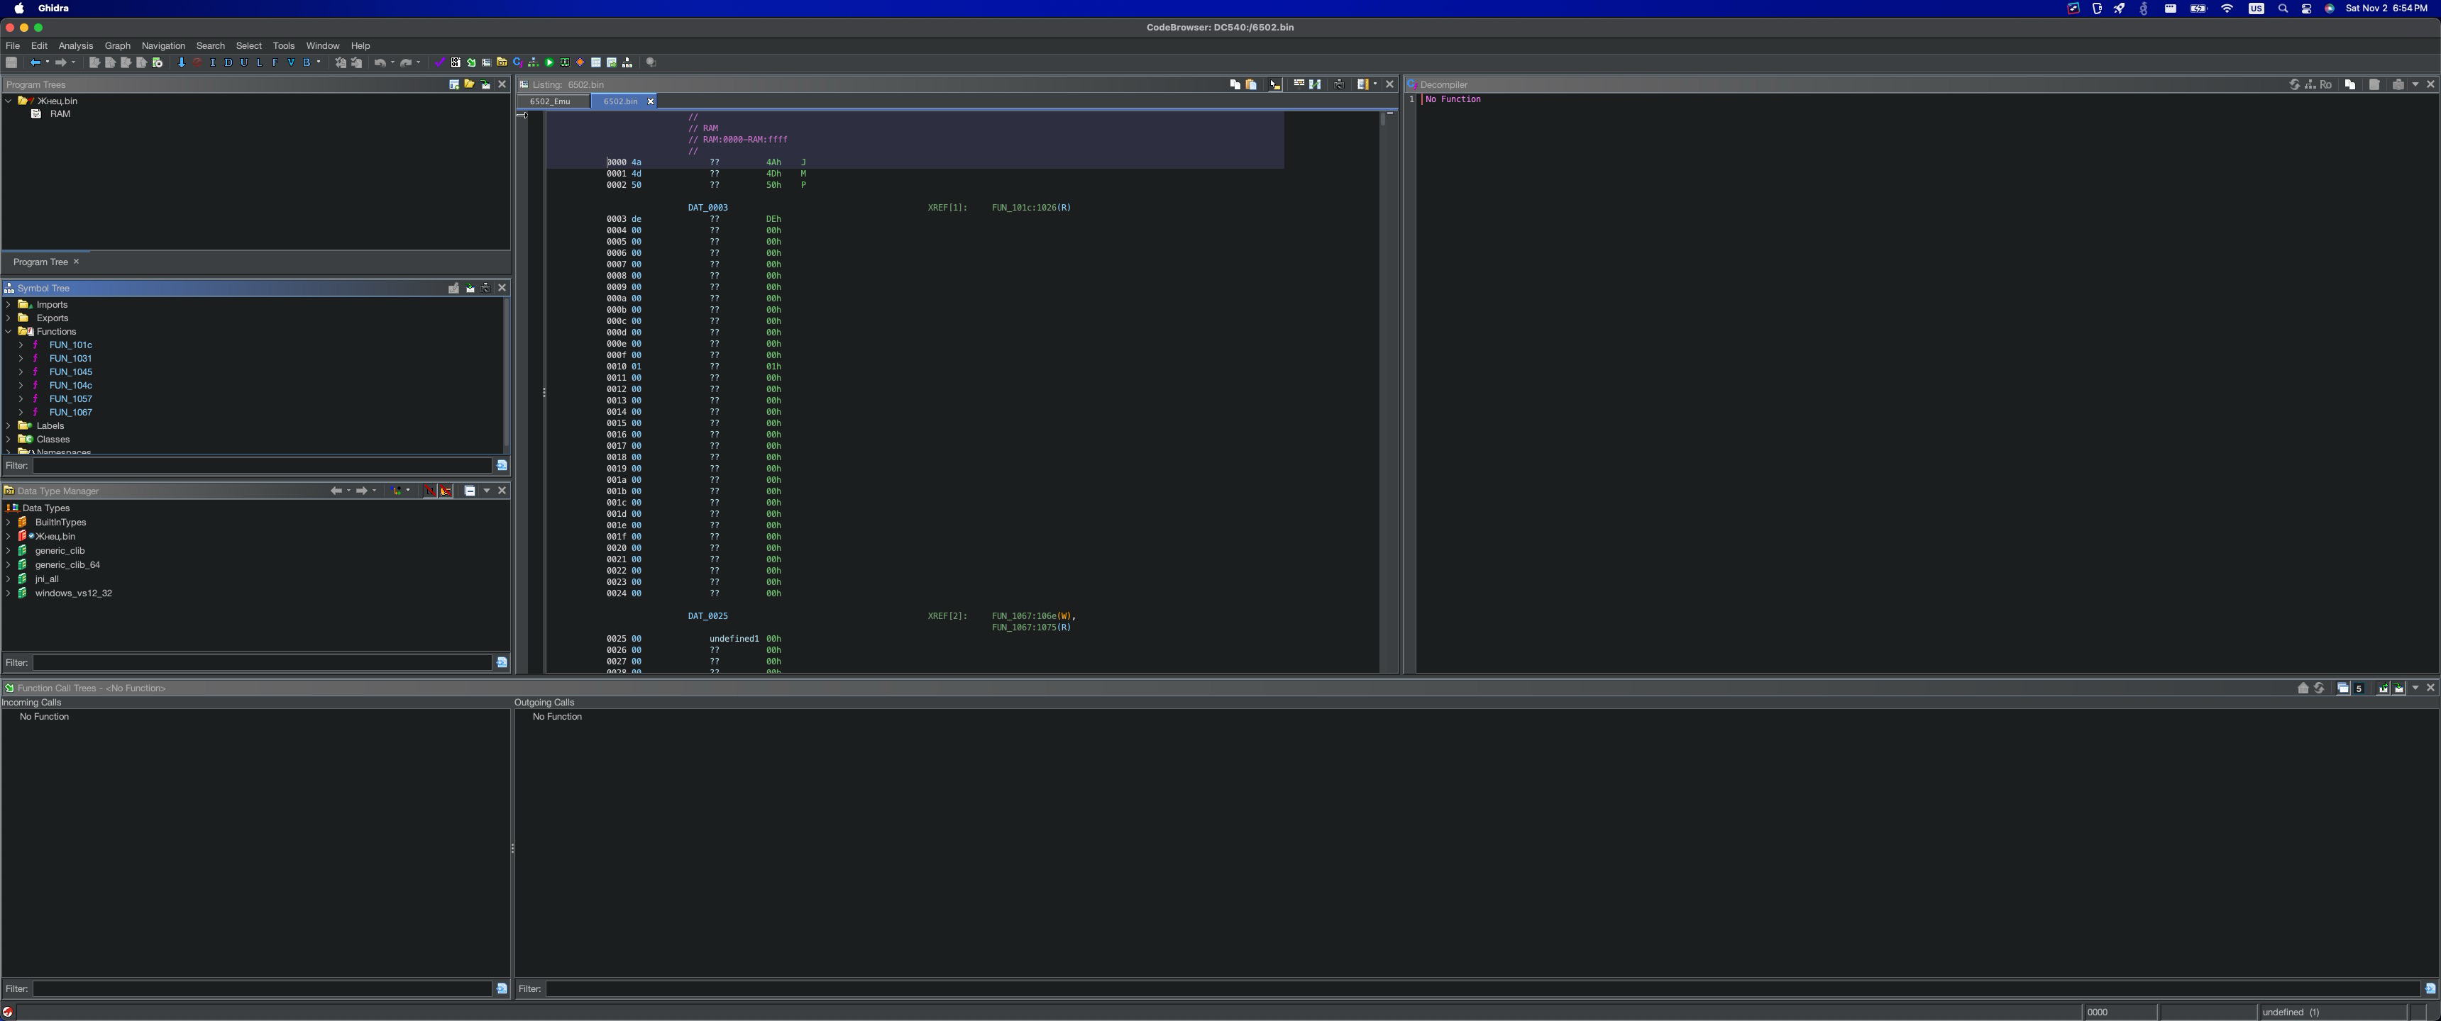Image resolution: width=2441 pixels, height=1021 pixels.
Task: Click paste icon in the Listing header
Action: point(1252,84)
